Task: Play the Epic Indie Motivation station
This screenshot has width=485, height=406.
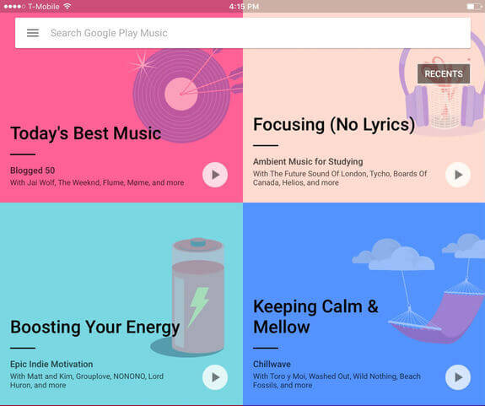Action: [215, 377]
